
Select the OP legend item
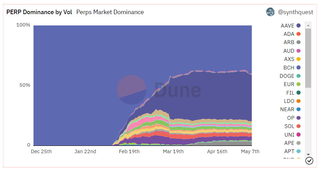(294, 118)
